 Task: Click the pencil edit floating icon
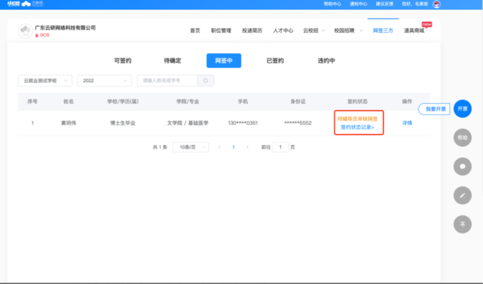[462, 195]
